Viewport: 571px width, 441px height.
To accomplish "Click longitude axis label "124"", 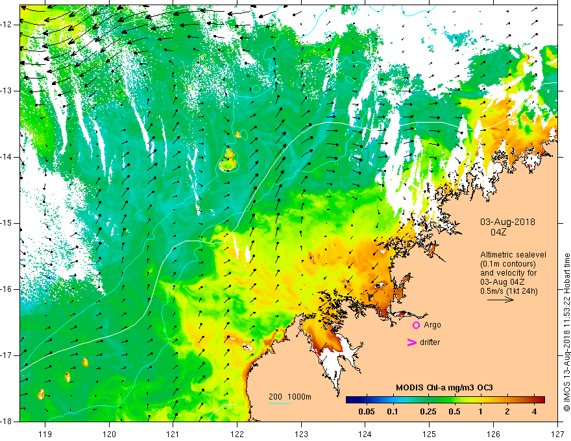I will 365,434.
